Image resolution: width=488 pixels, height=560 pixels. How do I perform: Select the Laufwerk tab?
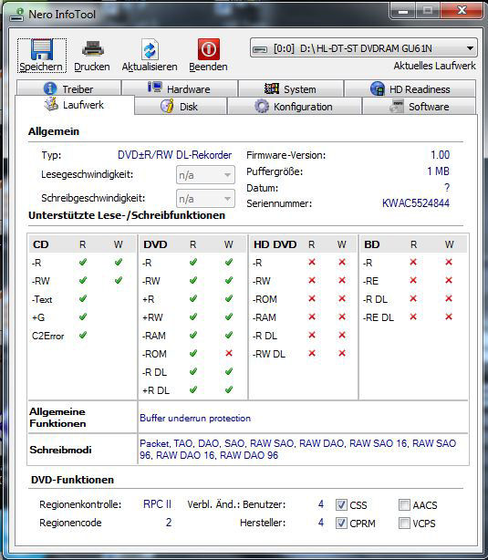point(75,105)
